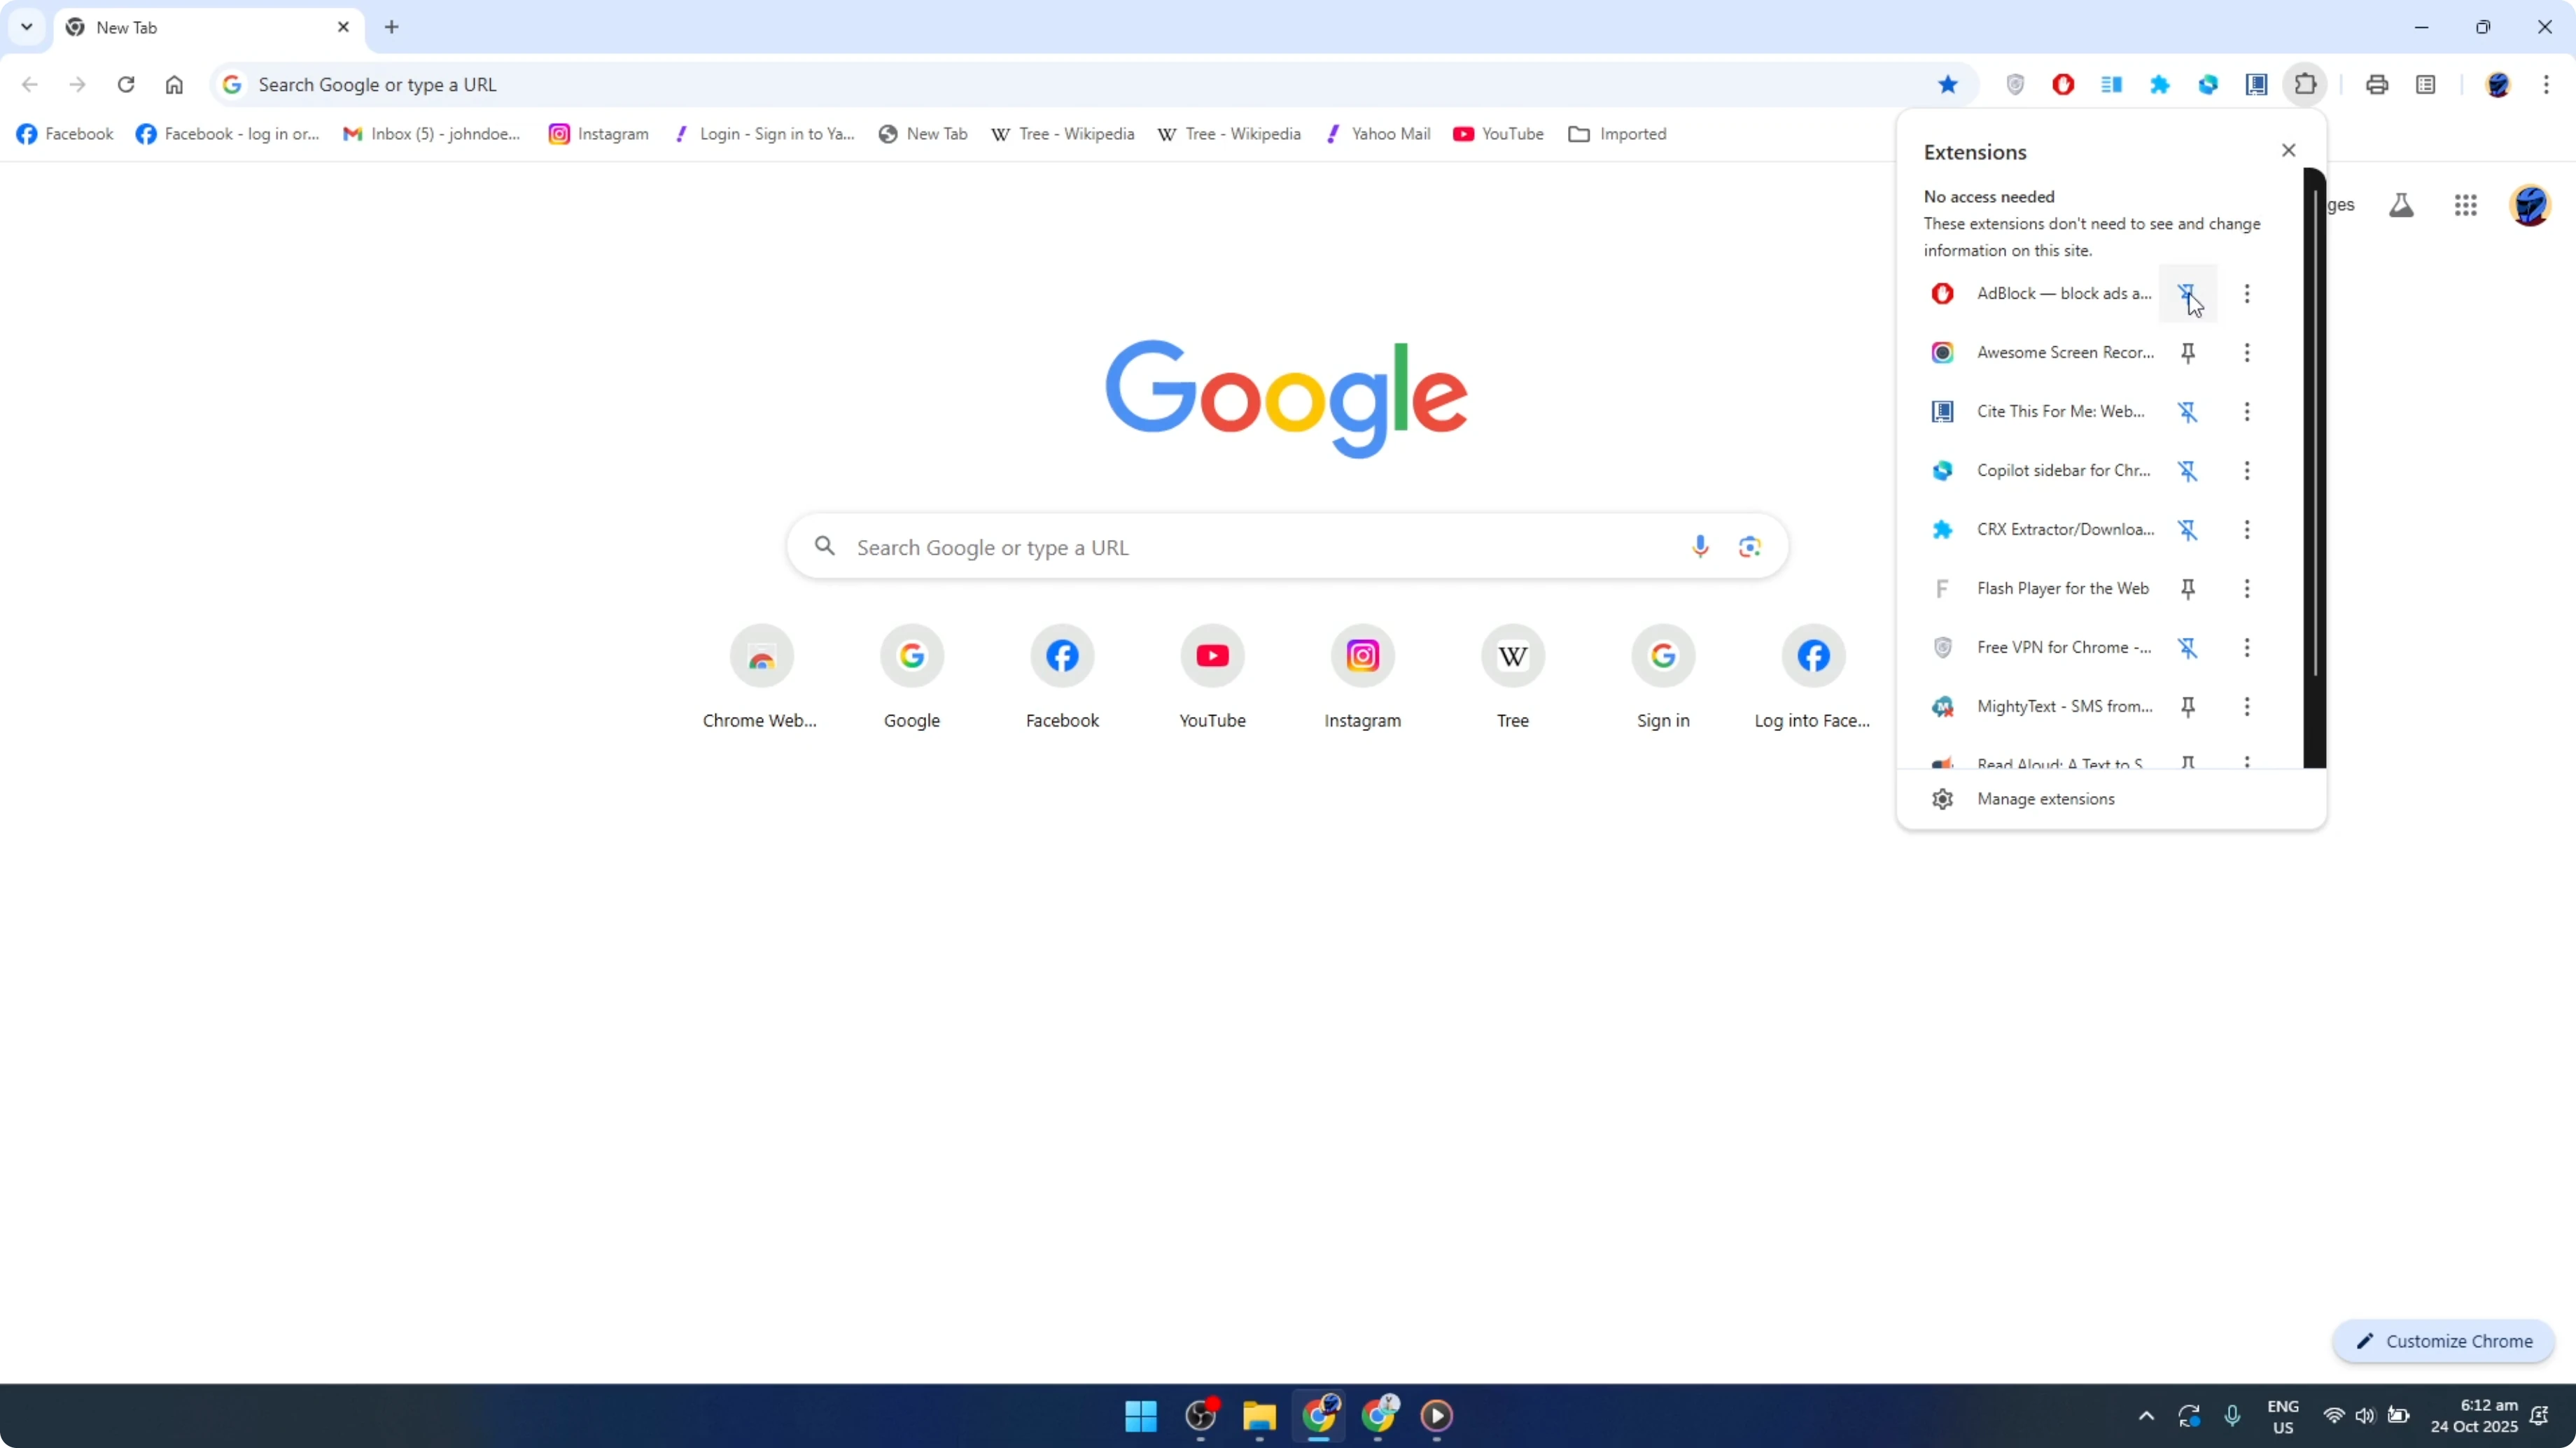Start voice search using the microphone icon

pos(1700,546)
